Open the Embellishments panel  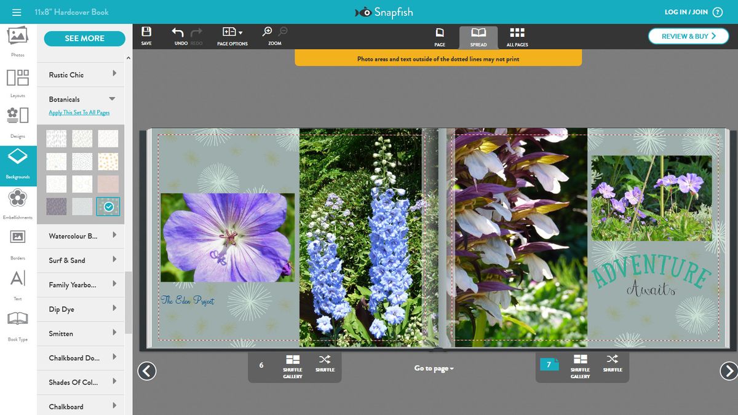[18, 204]
